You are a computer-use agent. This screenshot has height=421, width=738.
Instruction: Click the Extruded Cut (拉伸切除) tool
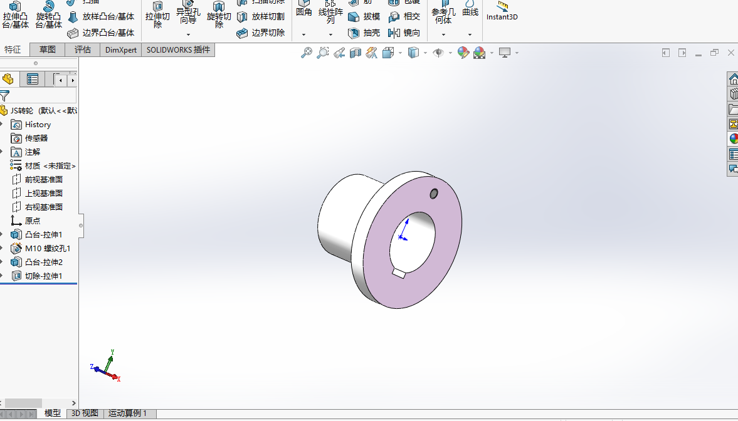pos(157,16)
